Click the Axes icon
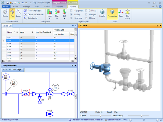Image resolution: width=163 pixels, height=122 pixels. pos(121,14)
